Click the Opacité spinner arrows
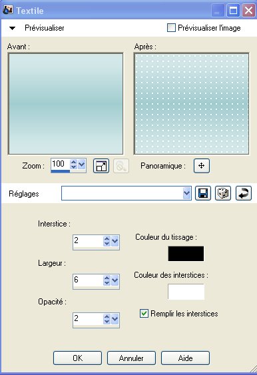Viewport: 257px width, 375px height. point(107,319)
